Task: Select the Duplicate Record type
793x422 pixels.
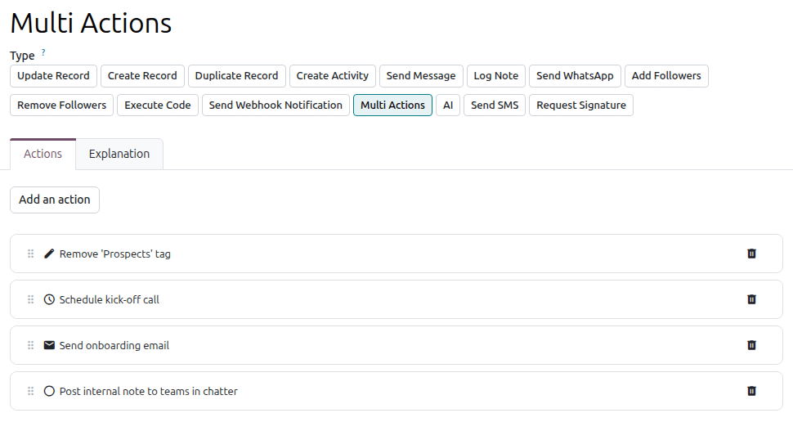Action: tap(237, 76)
